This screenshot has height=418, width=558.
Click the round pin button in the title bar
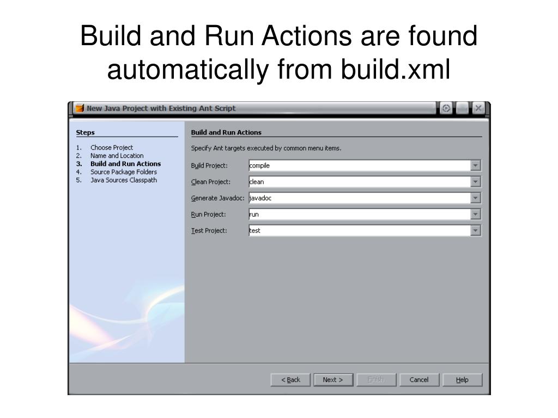[x=446, y=108]
